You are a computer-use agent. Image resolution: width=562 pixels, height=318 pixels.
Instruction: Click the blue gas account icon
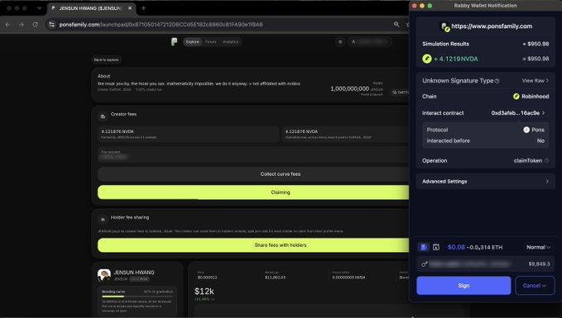tap(424, 247)
